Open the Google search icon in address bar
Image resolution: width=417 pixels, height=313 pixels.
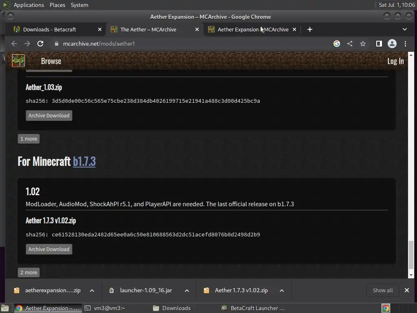coord(337,44)
